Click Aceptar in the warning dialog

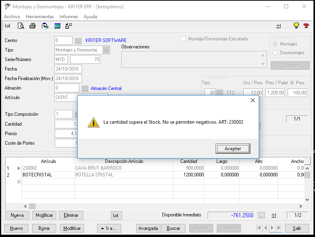point(233,149)
